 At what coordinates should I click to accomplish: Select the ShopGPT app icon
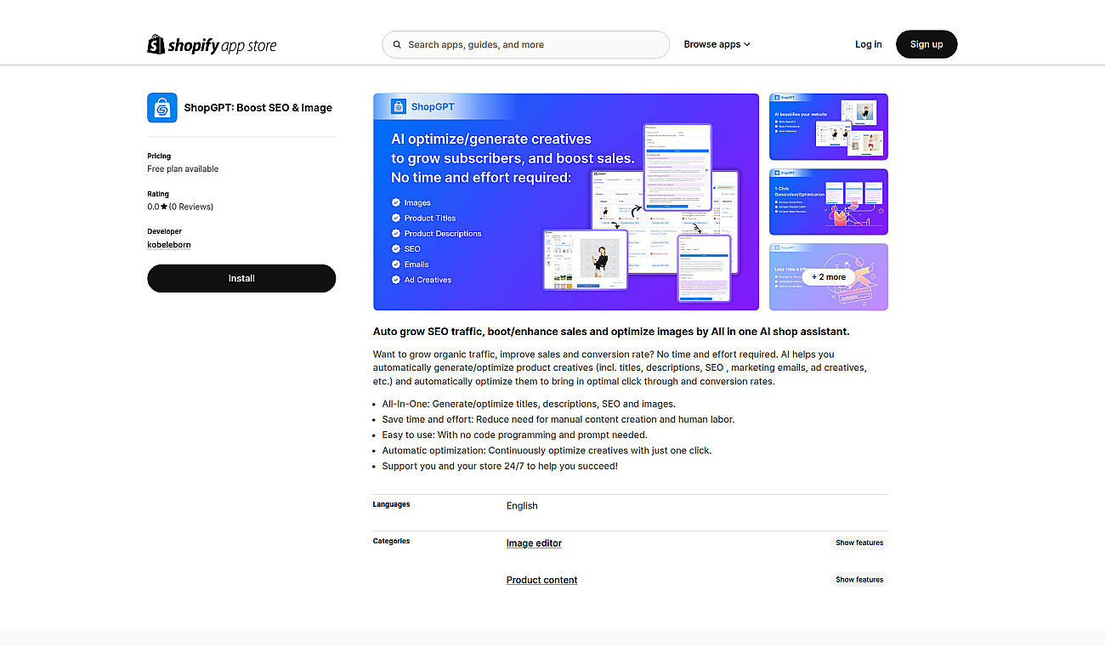click(x=162, y=108)
